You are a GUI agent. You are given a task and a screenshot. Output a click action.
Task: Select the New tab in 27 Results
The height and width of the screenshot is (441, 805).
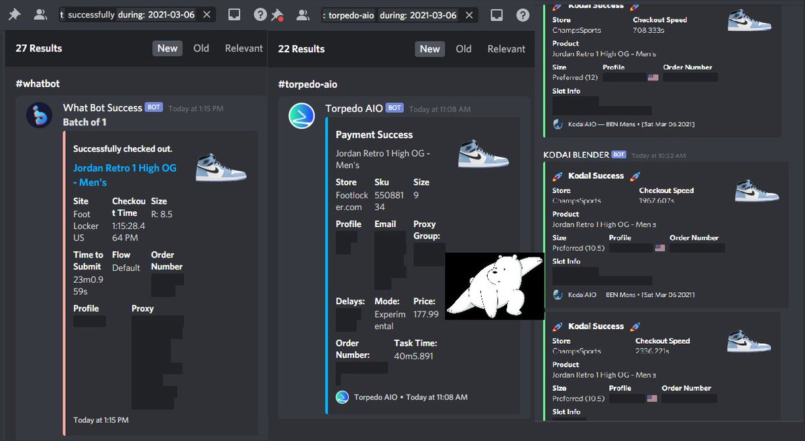pos(168,48)
